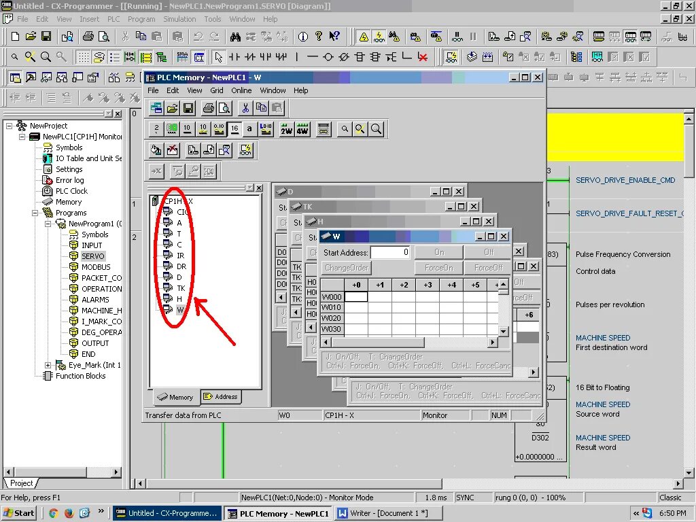Screen dimensions: 696x522
Task: Click ChangeOrder button in W window
Action: click(347, 268)
